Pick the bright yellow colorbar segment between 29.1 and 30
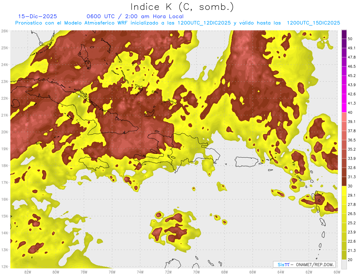This screenshot has width=358, height=276. [344, 191]
